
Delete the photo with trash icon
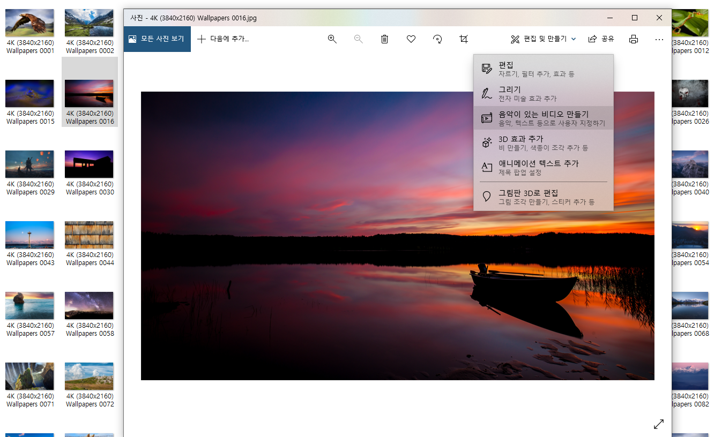[384, 39]
